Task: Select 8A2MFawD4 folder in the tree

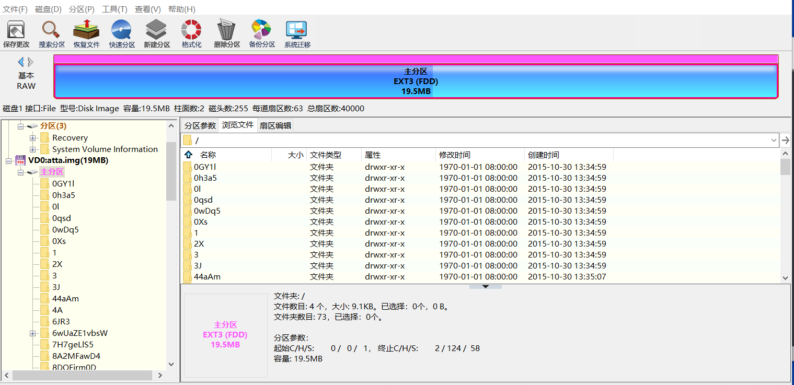Action: point(76,356)
